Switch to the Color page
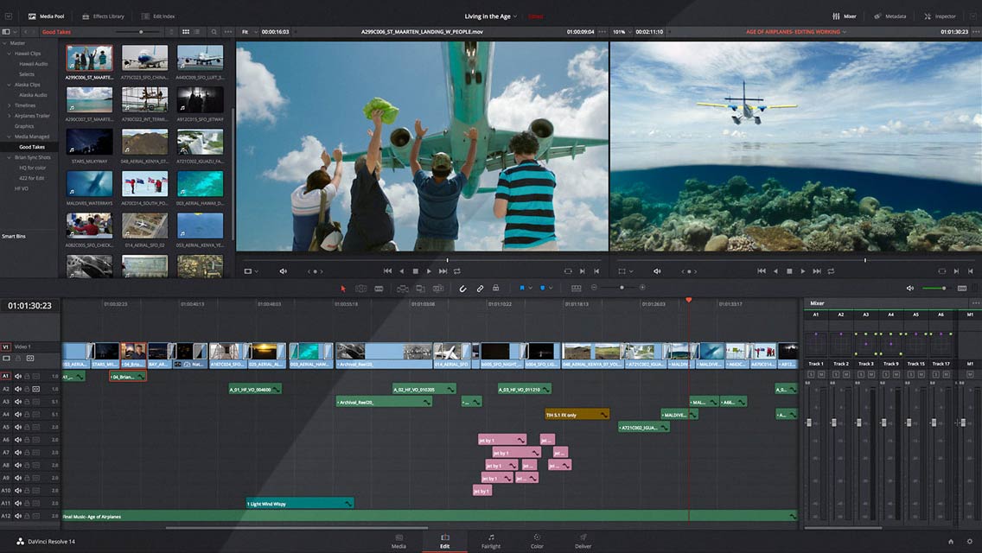This screenshot has width=982, height=553. click(537, 542)
